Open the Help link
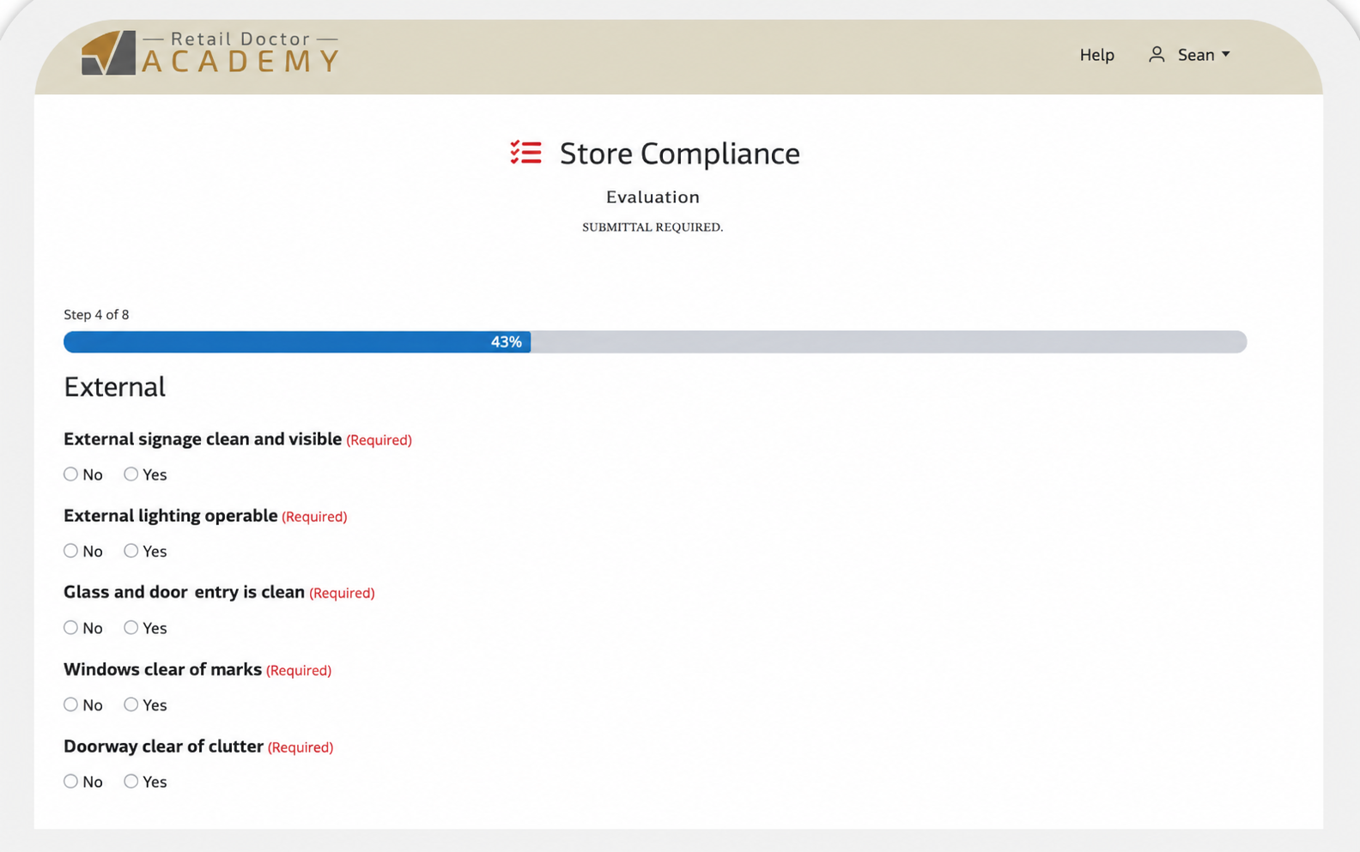 click(1096, 55)
